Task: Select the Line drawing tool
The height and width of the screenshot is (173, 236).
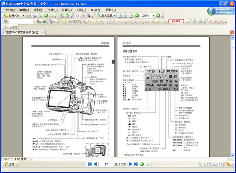Action: (x=119, y=22)
